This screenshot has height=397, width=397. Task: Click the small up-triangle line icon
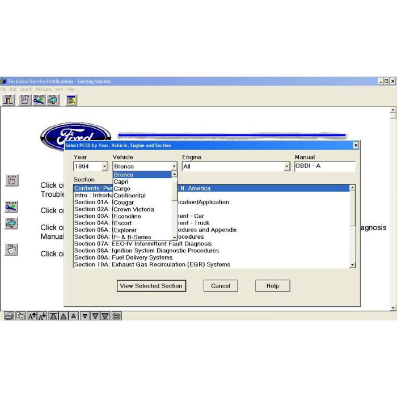click(x=74, y=316)
